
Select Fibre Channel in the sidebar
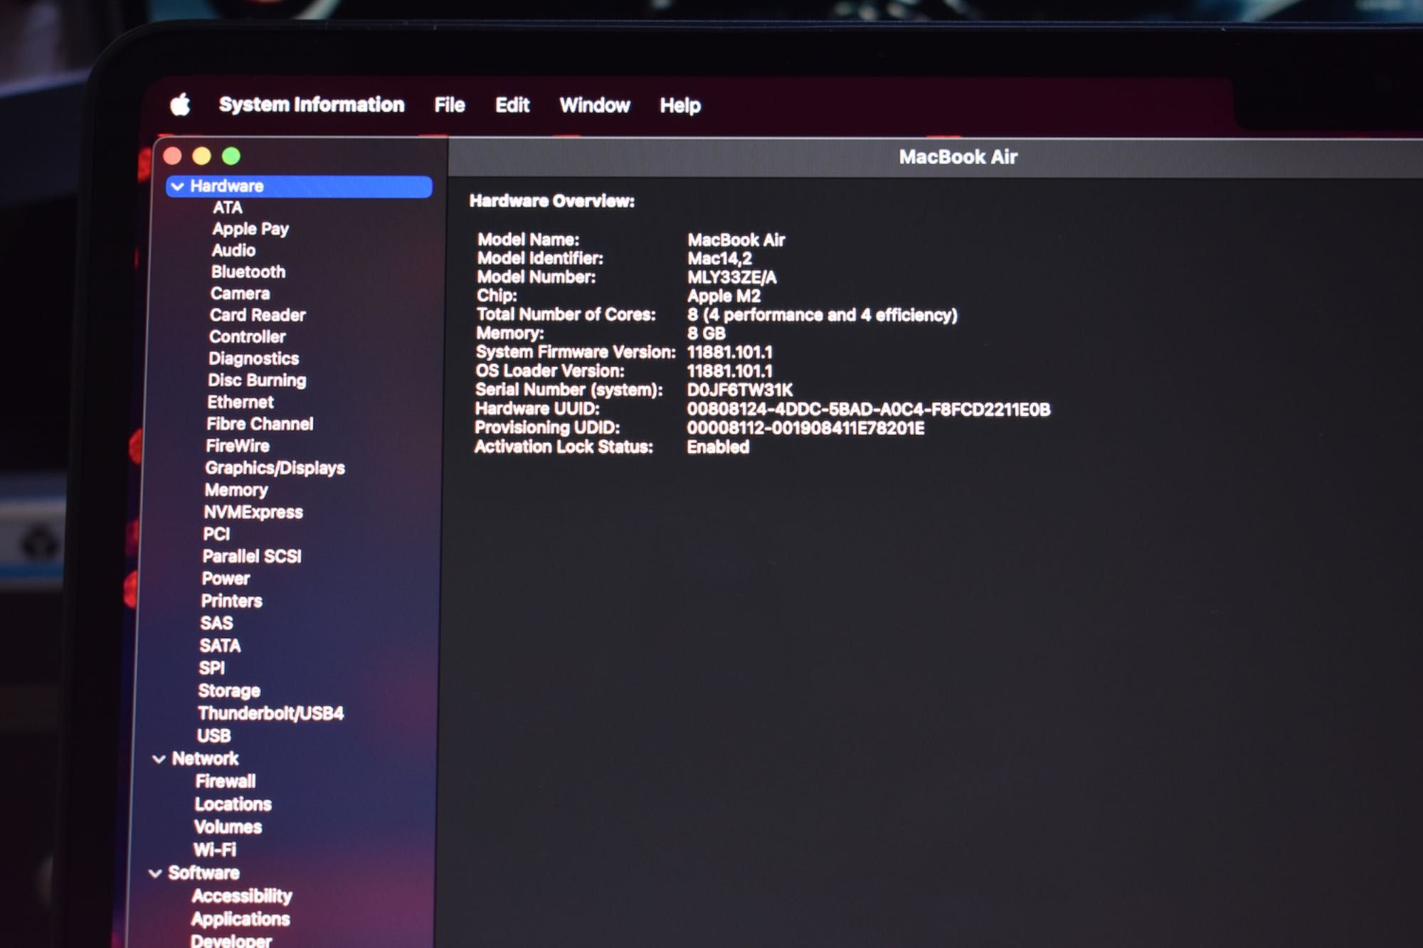click(260, 424)
